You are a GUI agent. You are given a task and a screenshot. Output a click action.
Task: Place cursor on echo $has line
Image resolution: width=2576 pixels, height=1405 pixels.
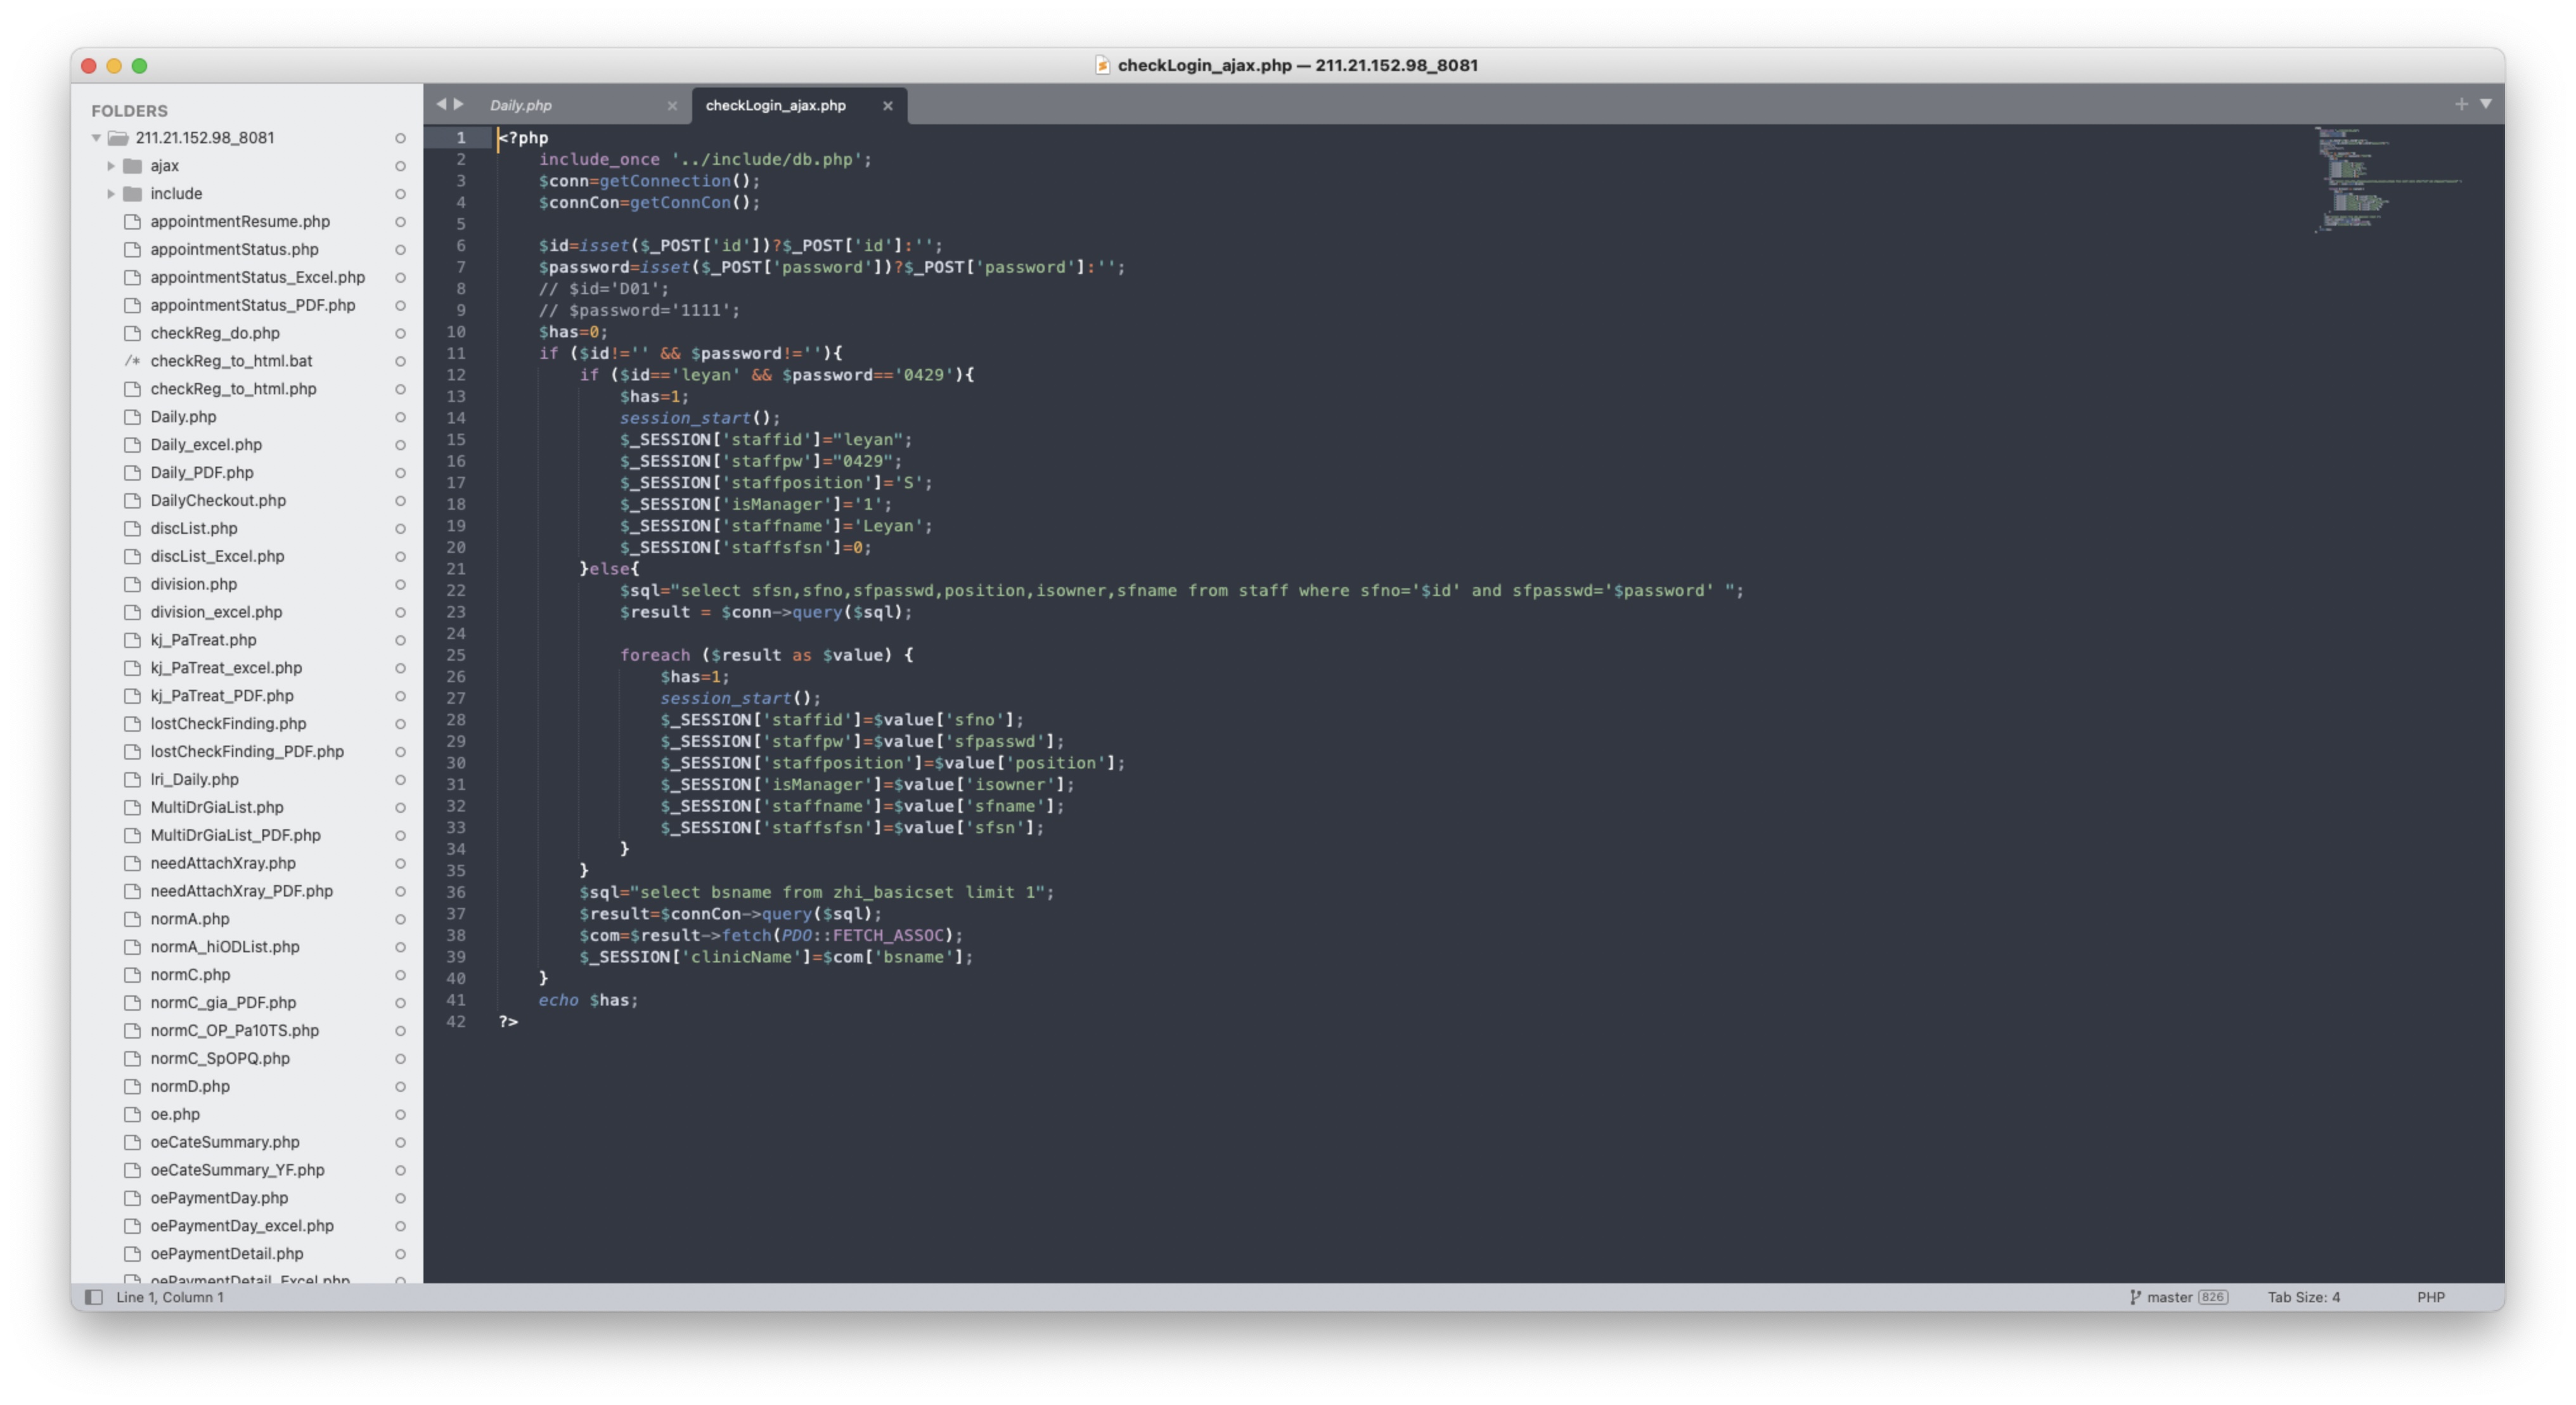pos(588,1001)
